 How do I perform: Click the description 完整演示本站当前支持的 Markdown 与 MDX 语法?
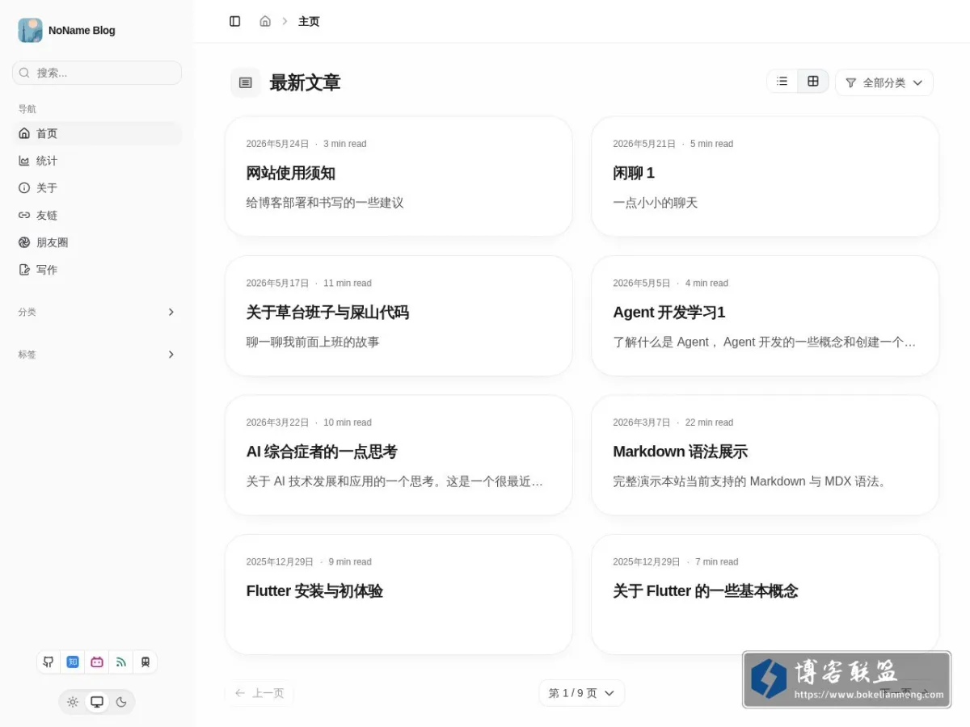pos(750,481)
